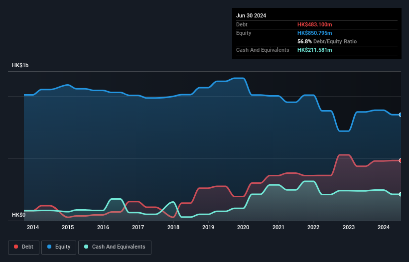Click the HK$0 y-axis label

(18, 215)
